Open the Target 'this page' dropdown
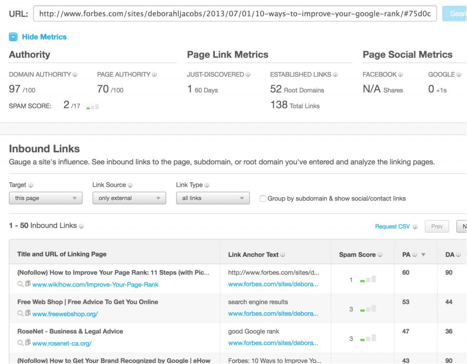The image size is (467, 364). coord(46,198)
